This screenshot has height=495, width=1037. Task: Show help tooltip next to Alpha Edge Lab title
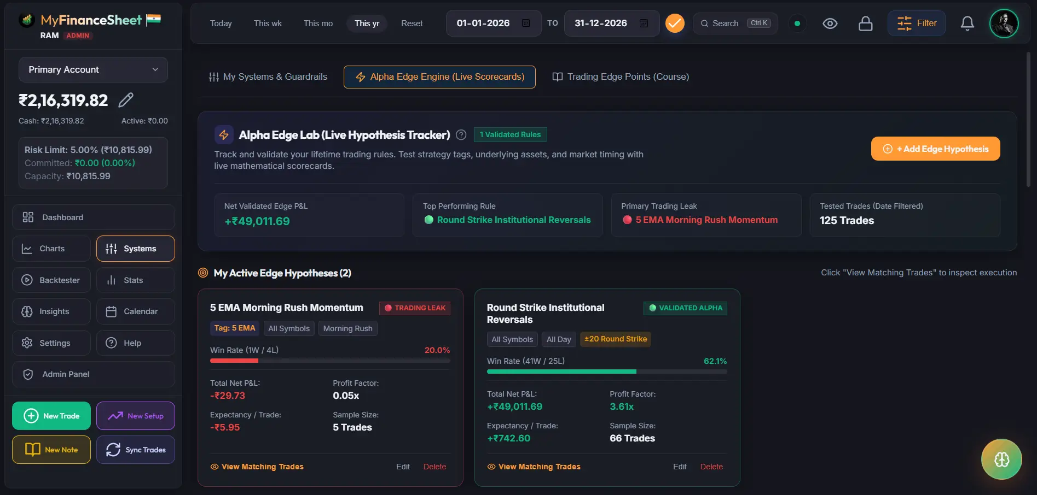[461, 135]
